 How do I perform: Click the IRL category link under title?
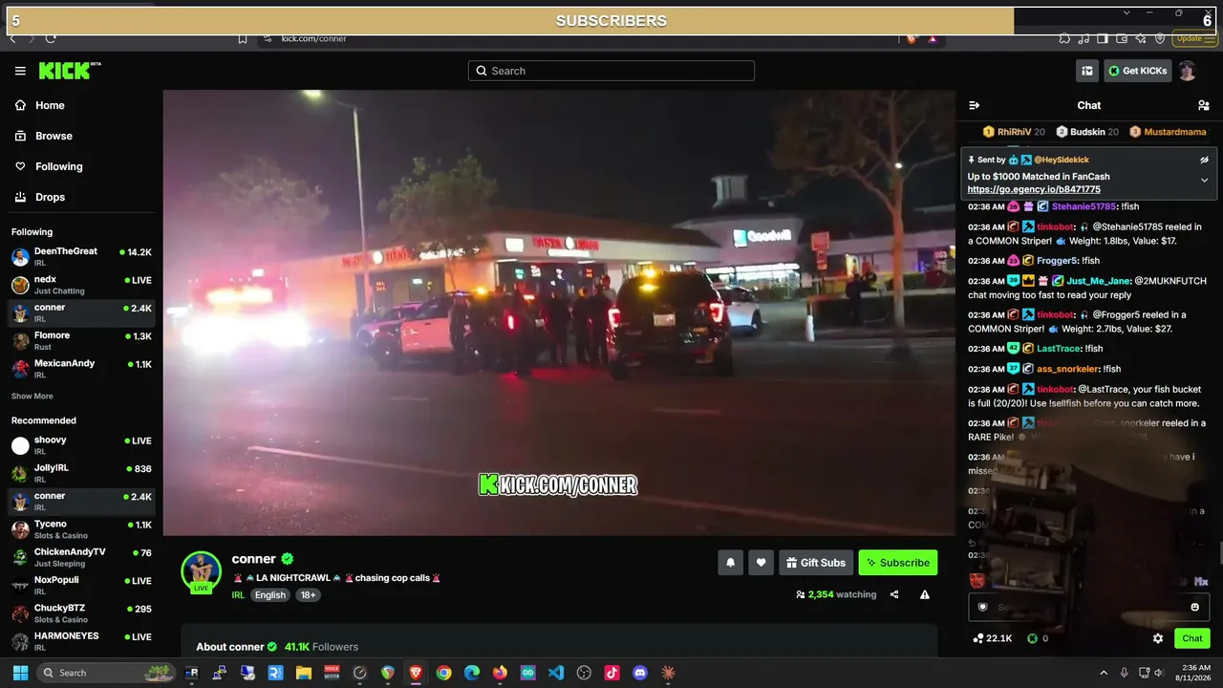pyautogui.click(x=238, y=594)
